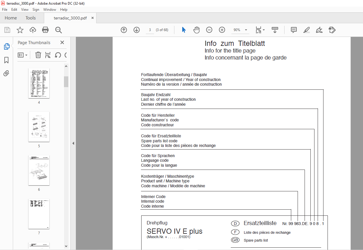The image size is (363, 250).
Task: Click the thumbnails panel scrollbar thumb
Action: (x=66, y=82)
